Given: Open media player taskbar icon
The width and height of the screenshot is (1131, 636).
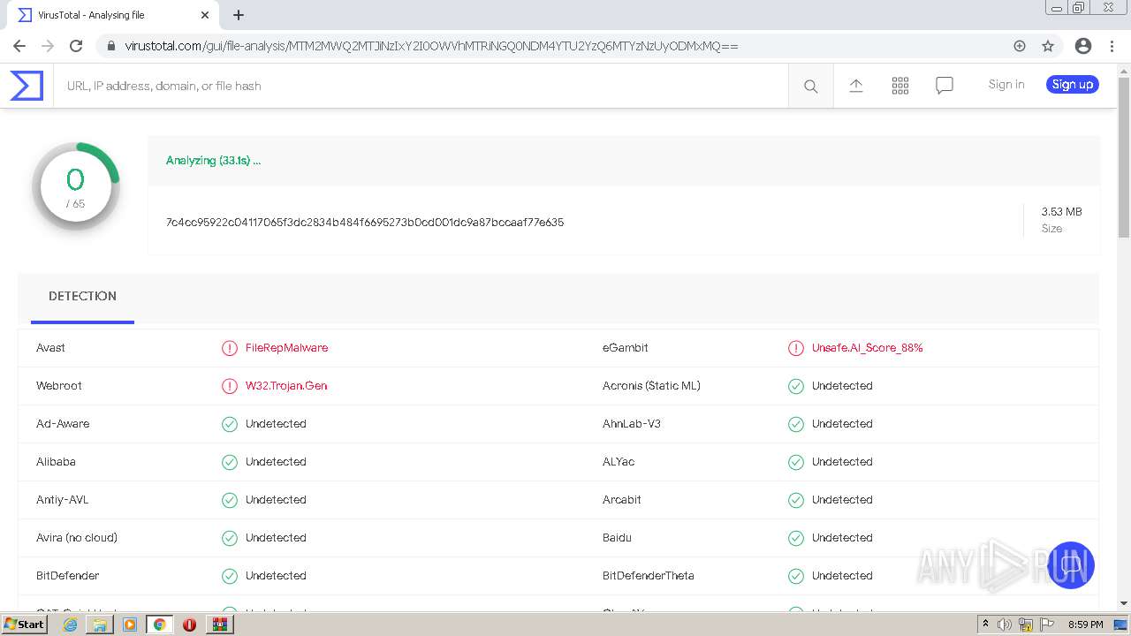Looking at the screenshot, I should [x=130, y=625].
